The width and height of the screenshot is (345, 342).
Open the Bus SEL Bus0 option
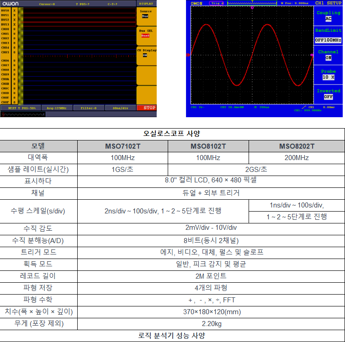point(146,36)
